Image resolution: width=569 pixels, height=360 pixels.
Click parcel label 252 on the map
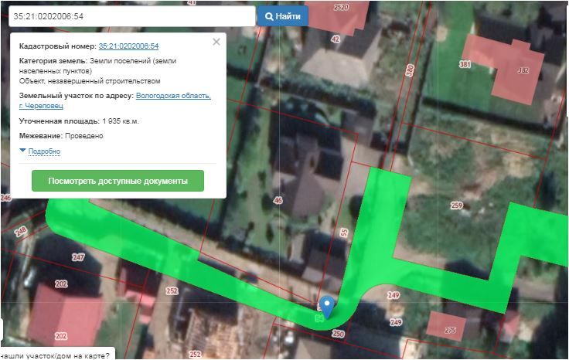pos(172,291)
